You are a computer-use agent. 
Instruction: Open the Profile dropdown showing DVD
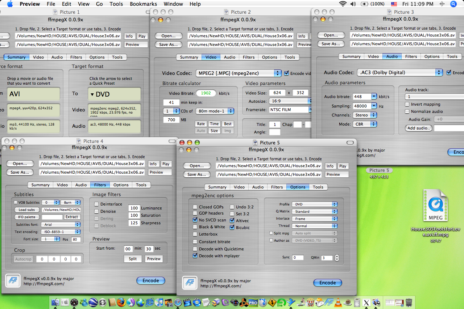tap(315, 204)
